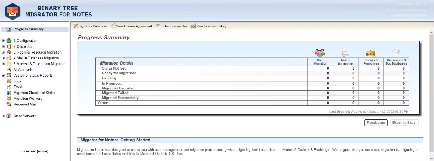434x161 pixels.
Task: Click the Last Updated timestamp text
Action: coord(369,111)
